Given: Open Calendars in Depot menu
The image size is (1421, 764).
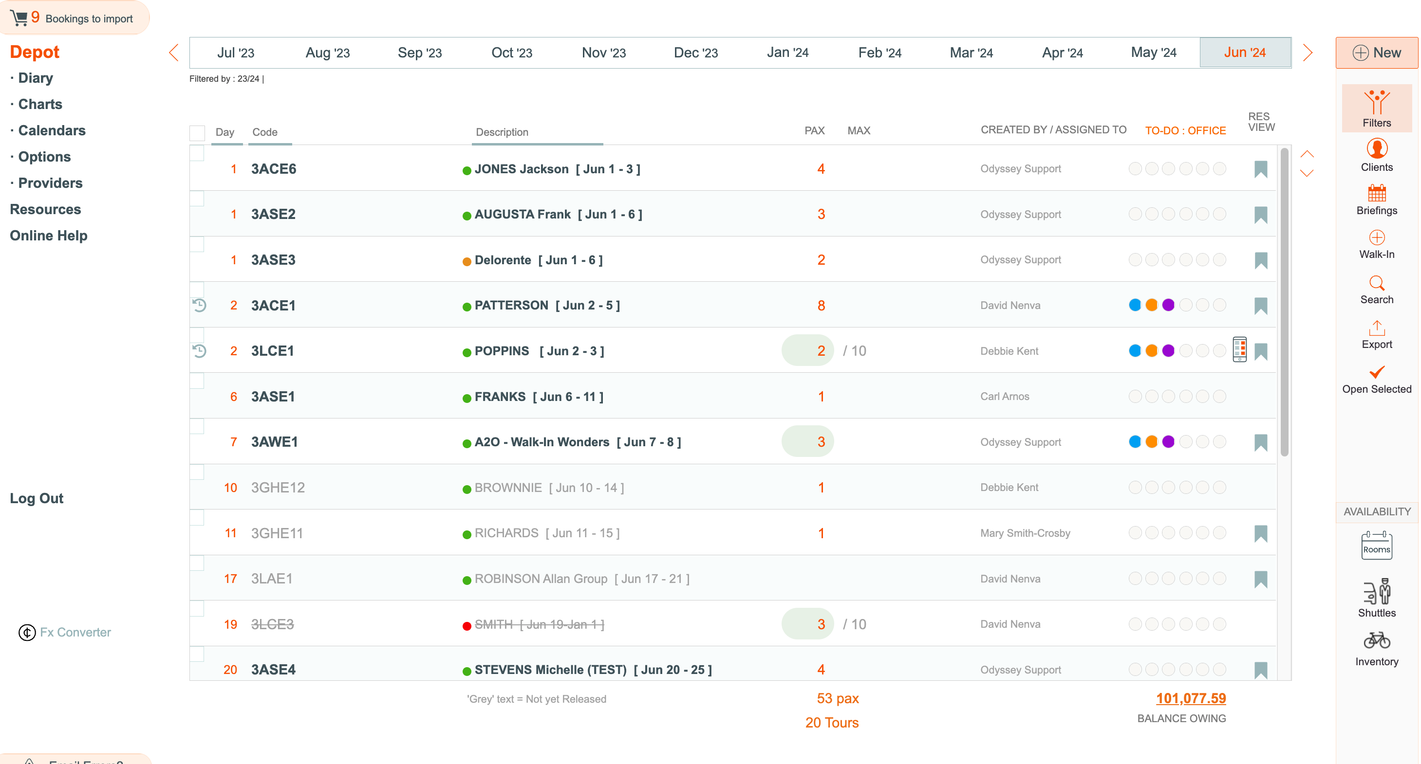Looking at the screenshot, I should tap(52, 130).
